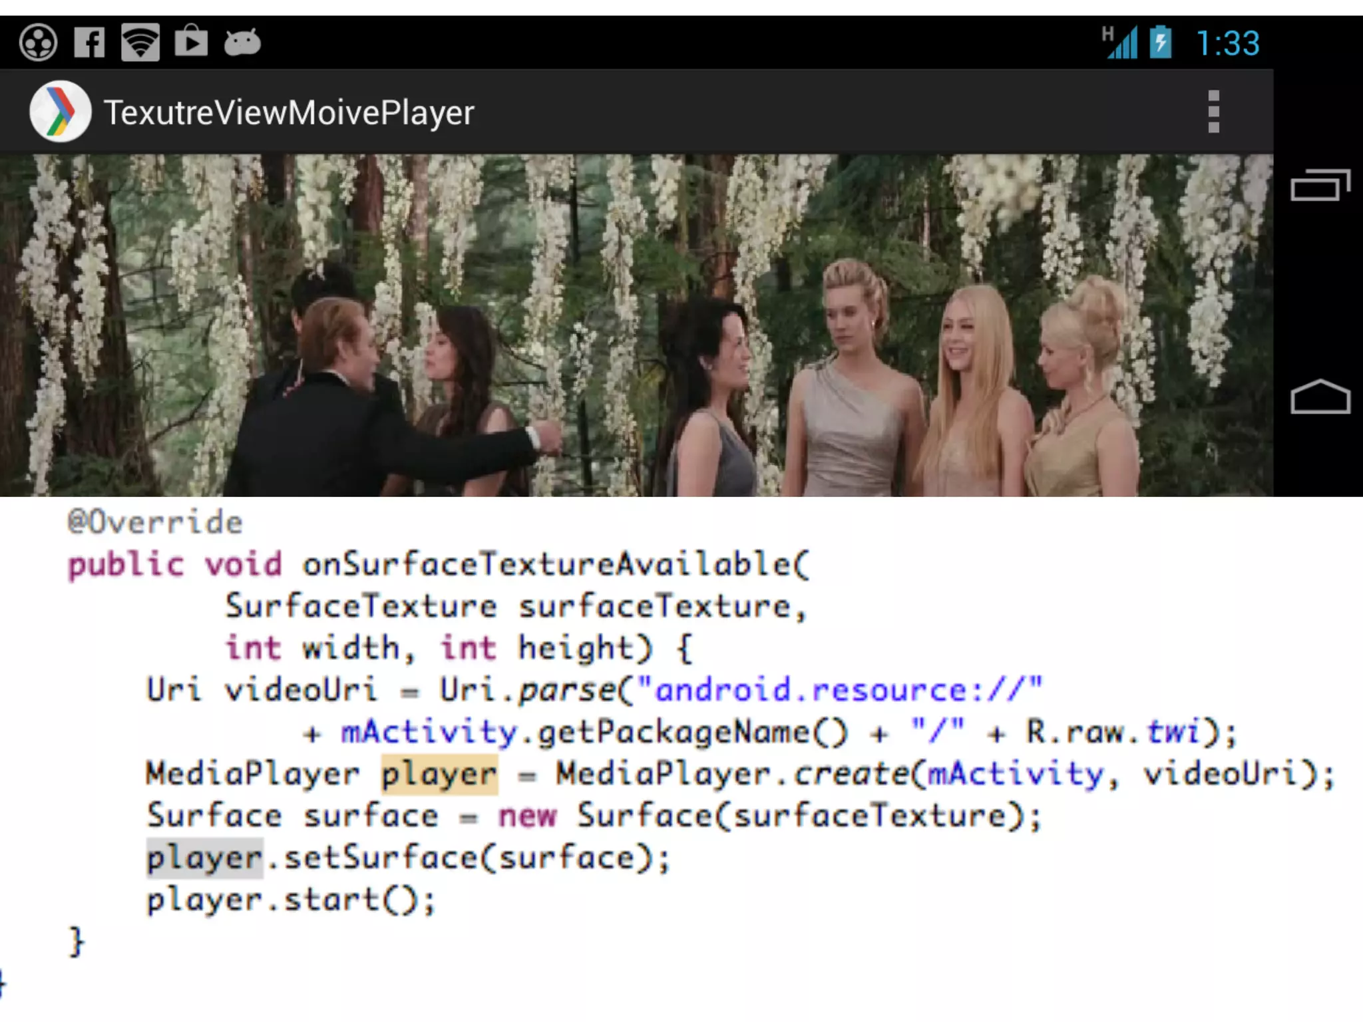
Task: Open the three-dot overflow menu
Action: coord(1213,112)
